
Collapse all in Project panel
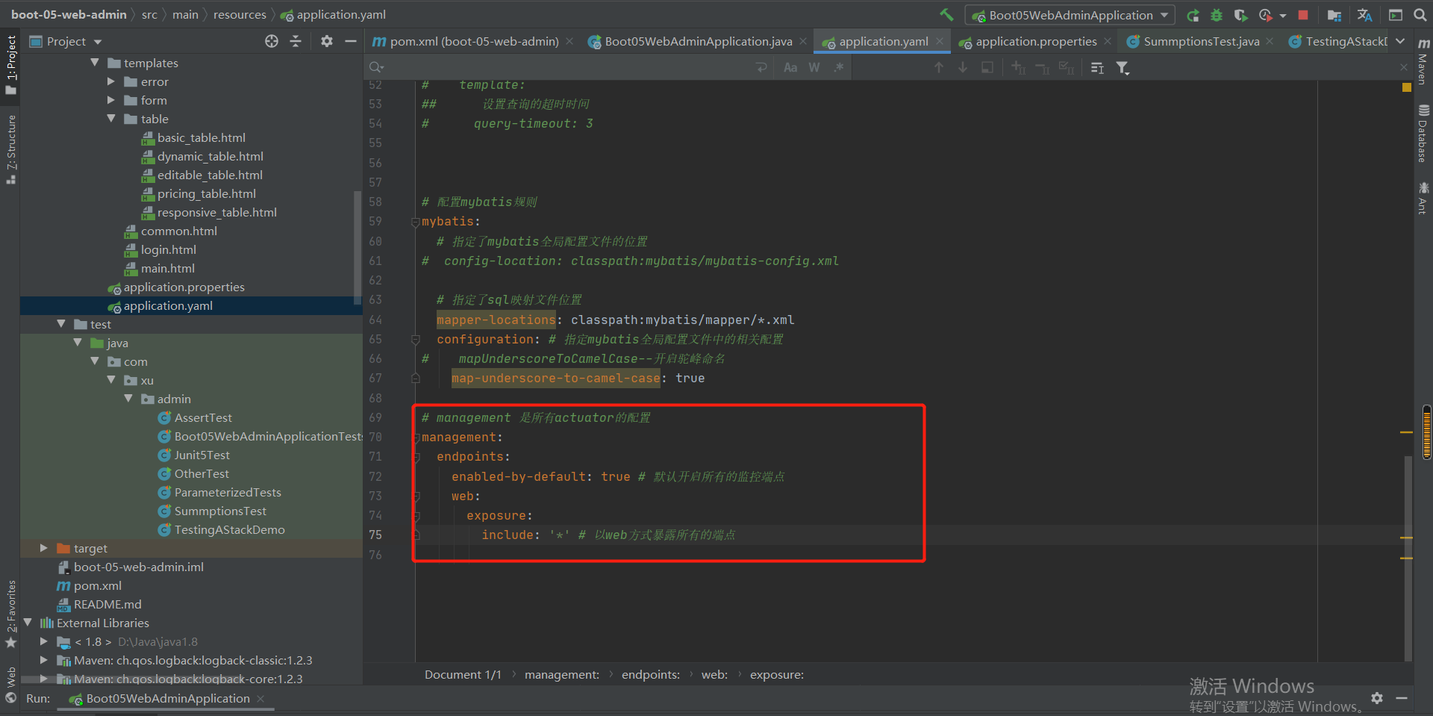click(x=296, y=42)
